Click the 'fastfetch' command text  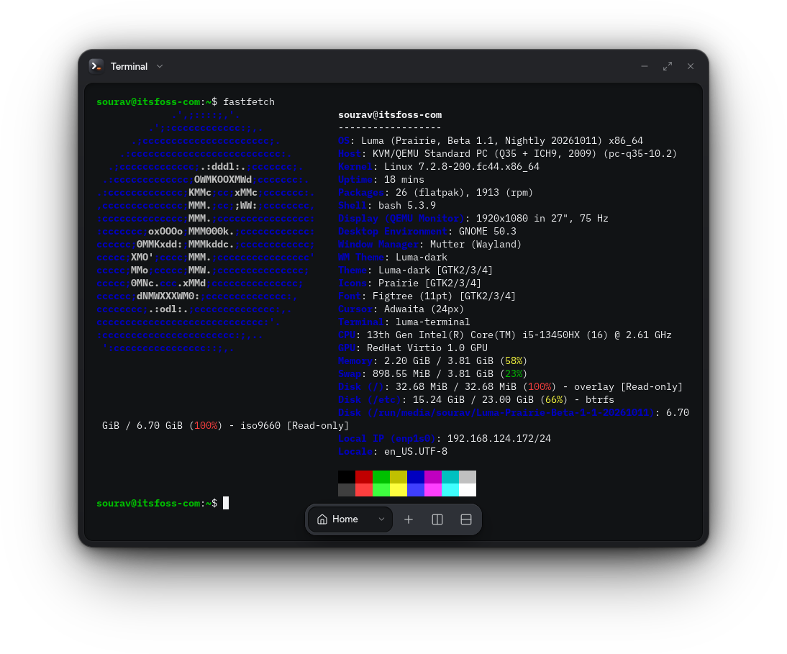pos(249,102)
